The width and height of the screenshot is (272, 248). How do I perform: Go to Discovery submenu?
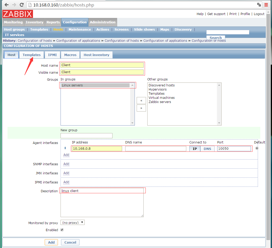click(x=183, y=29)
